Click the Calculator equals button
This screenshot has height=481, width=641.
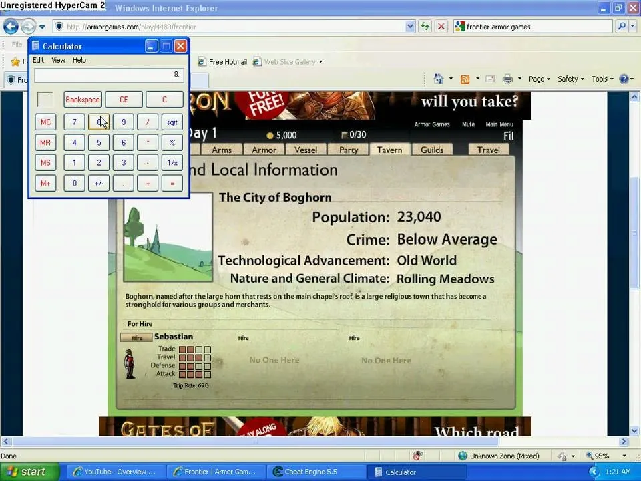(172, 183)
